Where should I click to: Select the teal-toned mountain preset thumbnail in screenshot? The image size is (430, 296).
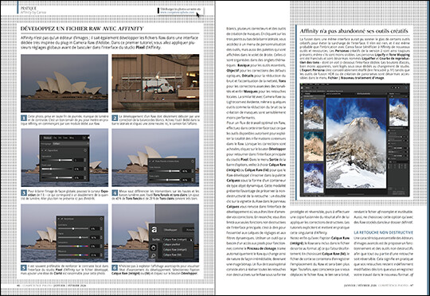[x=314, y=146]
